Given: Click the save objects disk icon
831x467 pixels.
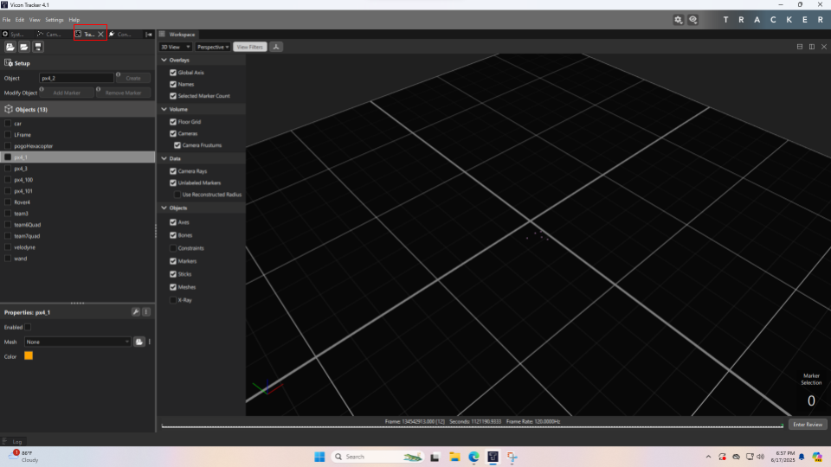Looking at the screenshot, I should tap(37, 47).
